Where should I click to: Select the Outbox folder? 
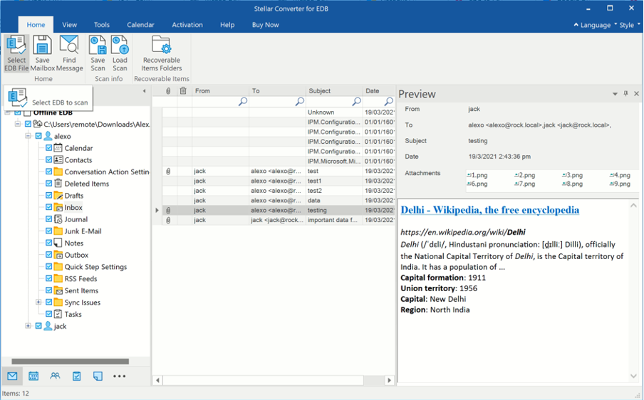coord(76,255)
